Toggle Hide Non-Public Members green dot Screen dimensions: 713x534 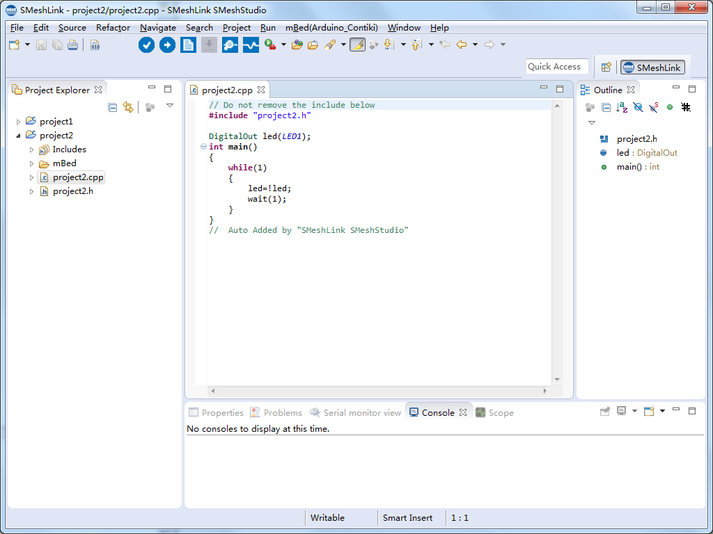[x=670, y=107]
